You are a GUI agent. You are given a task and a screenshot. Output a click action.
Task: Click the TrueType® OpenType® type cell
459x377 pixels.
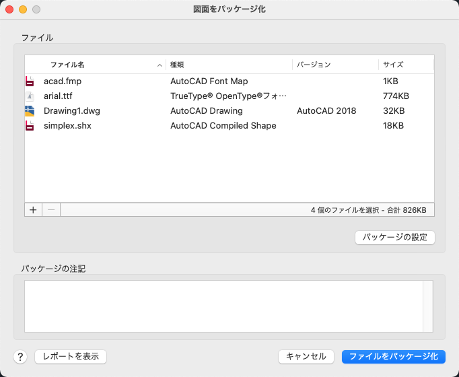coord(228,96)
